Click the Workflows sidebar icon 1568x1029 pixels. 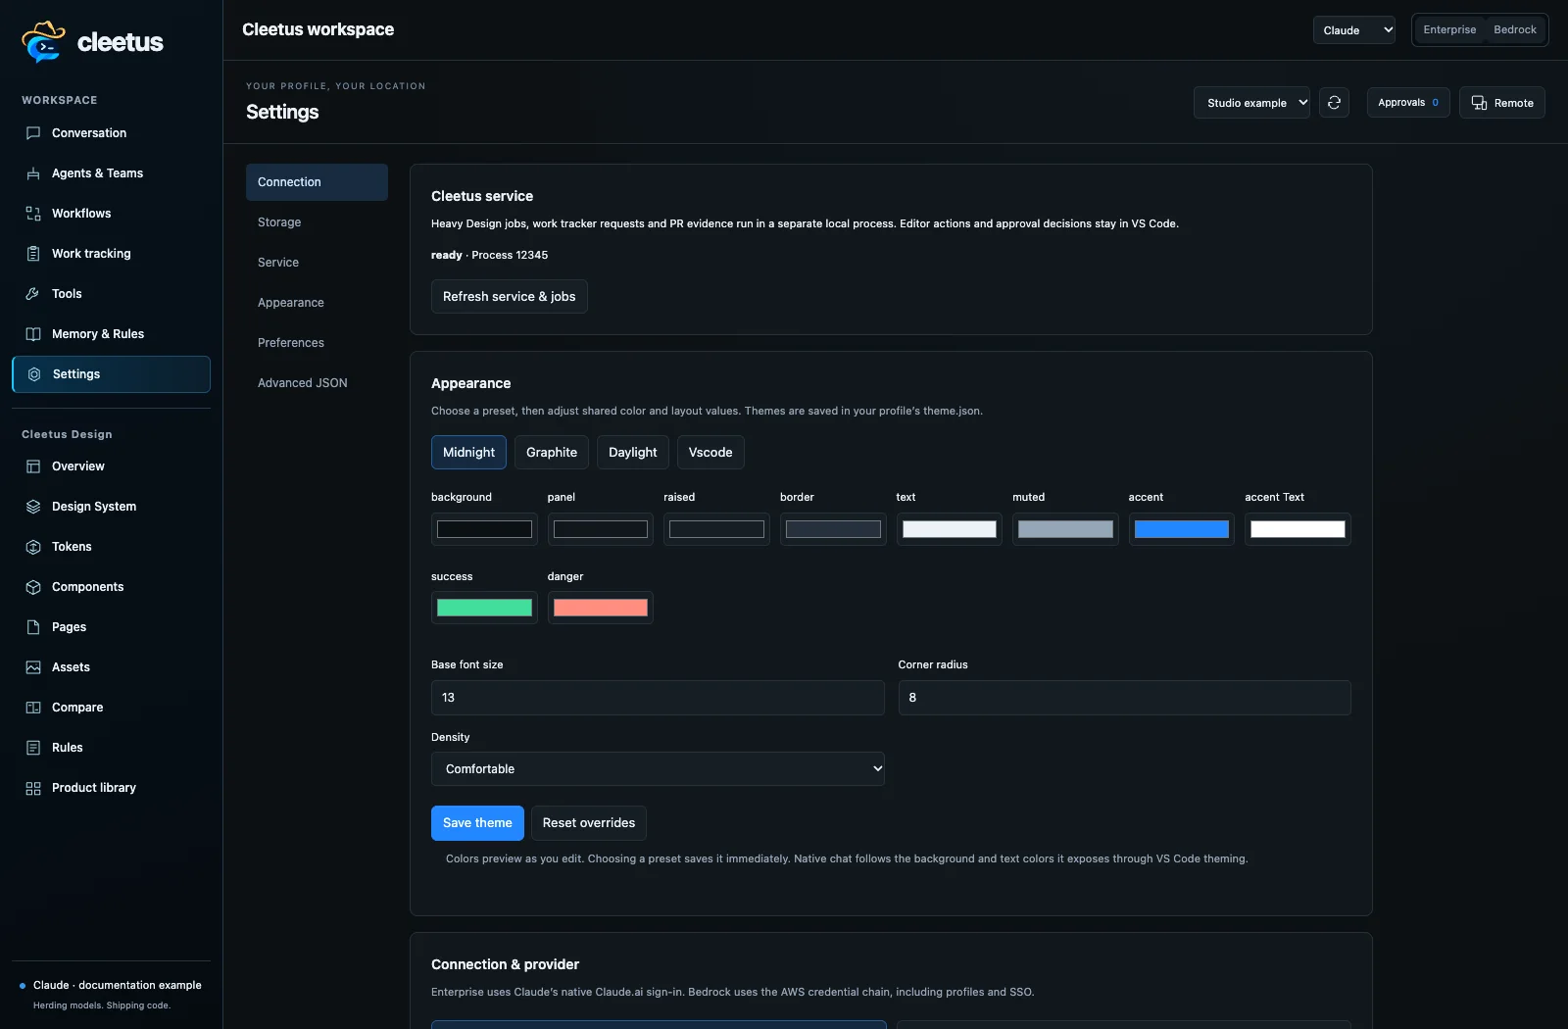coord(33,214)
